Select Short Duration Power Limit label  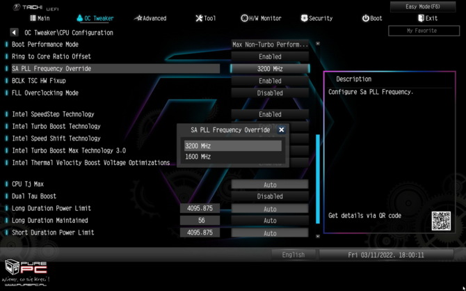(x=53, y=233)
